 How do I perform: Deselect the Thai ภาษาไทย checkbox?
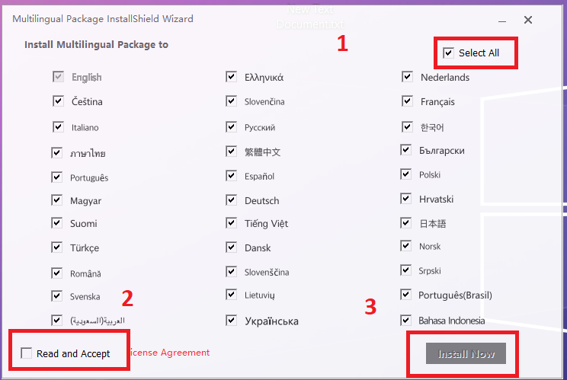pyautogui.click(x=56, y=153)
